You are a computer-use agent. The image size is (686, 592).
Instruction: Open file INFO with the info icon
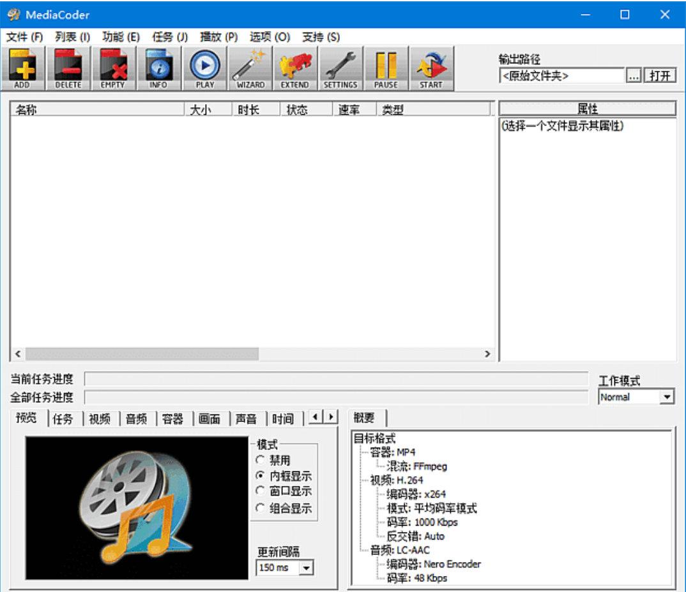158,67
